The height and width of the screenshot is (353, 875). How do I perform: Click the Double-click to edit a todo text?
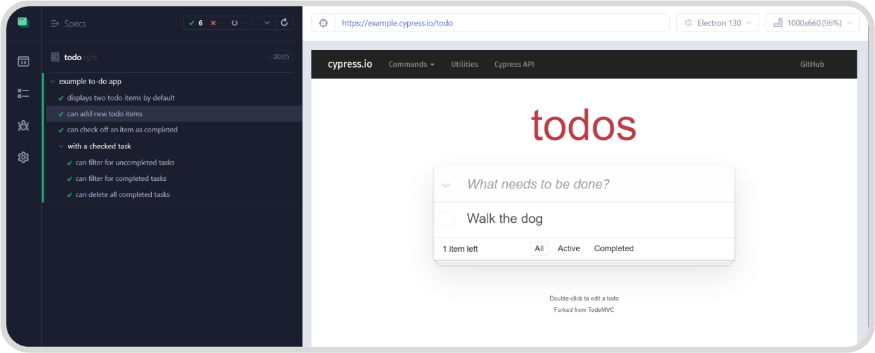(x=584, y=298)
